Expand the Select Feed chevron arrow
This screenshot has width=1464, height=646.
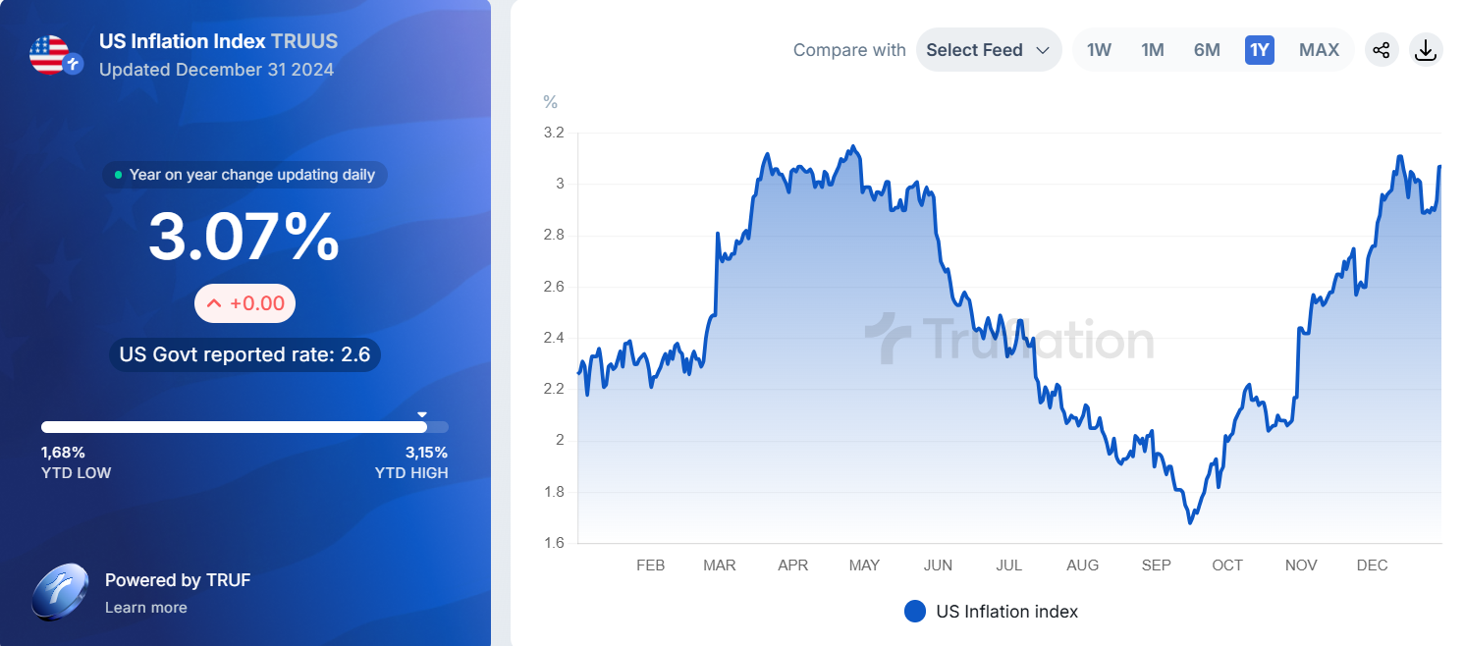pyautogui.click(x=1043, y=50)
